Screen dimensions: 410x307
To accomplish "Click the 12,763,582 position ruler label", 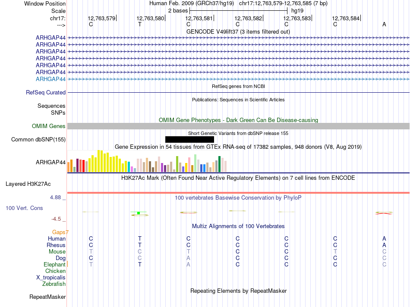I will tap(248, 18).
